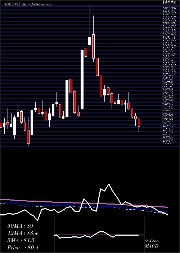Viewport: 180px width, 253px height.
Task: Click the tallest white candlestick body
Action: pyautogui.click(x=82, y=80)
